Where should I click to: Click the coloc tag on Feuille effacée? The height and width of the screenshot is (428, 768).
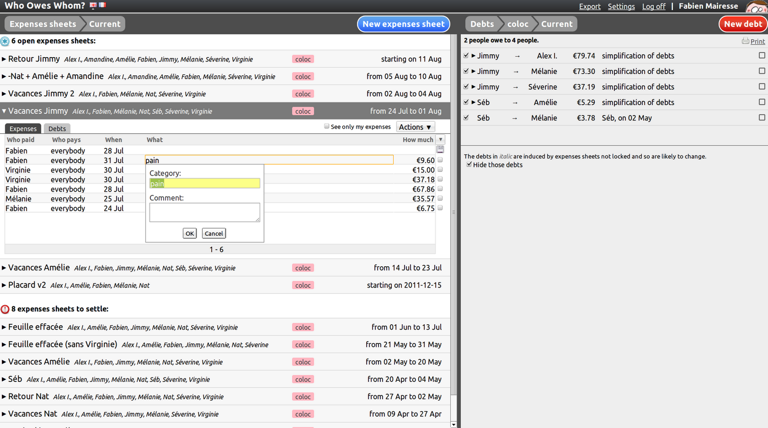303,327
